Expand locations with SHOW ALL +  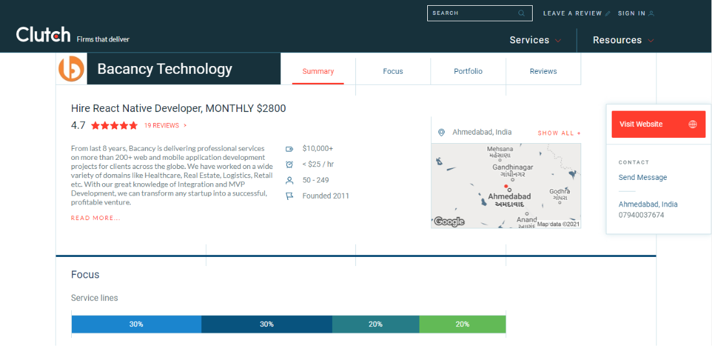point(559,133)
